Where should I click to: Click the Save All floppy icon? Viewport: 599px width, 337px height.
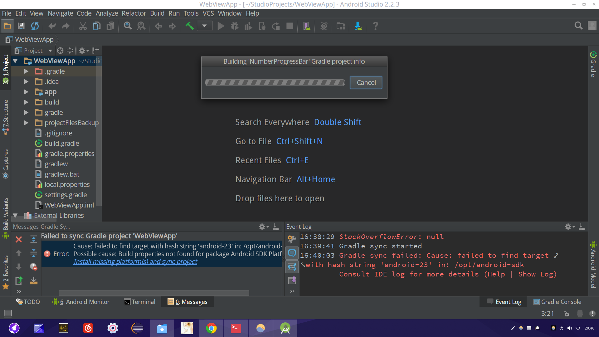click(21, 26)
